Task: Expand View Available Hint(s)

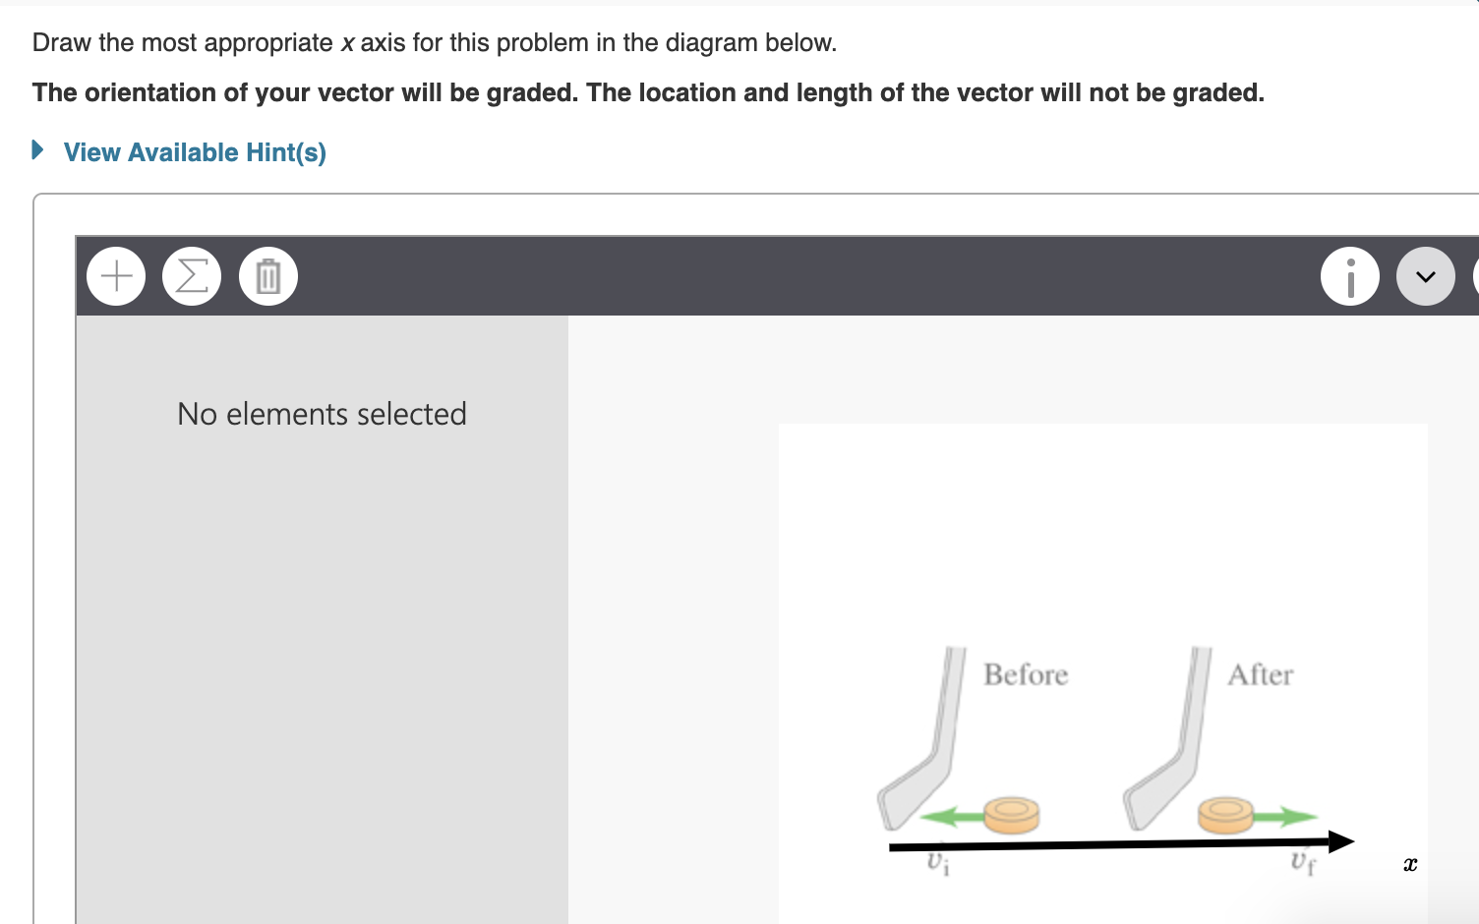Action: 194,151
